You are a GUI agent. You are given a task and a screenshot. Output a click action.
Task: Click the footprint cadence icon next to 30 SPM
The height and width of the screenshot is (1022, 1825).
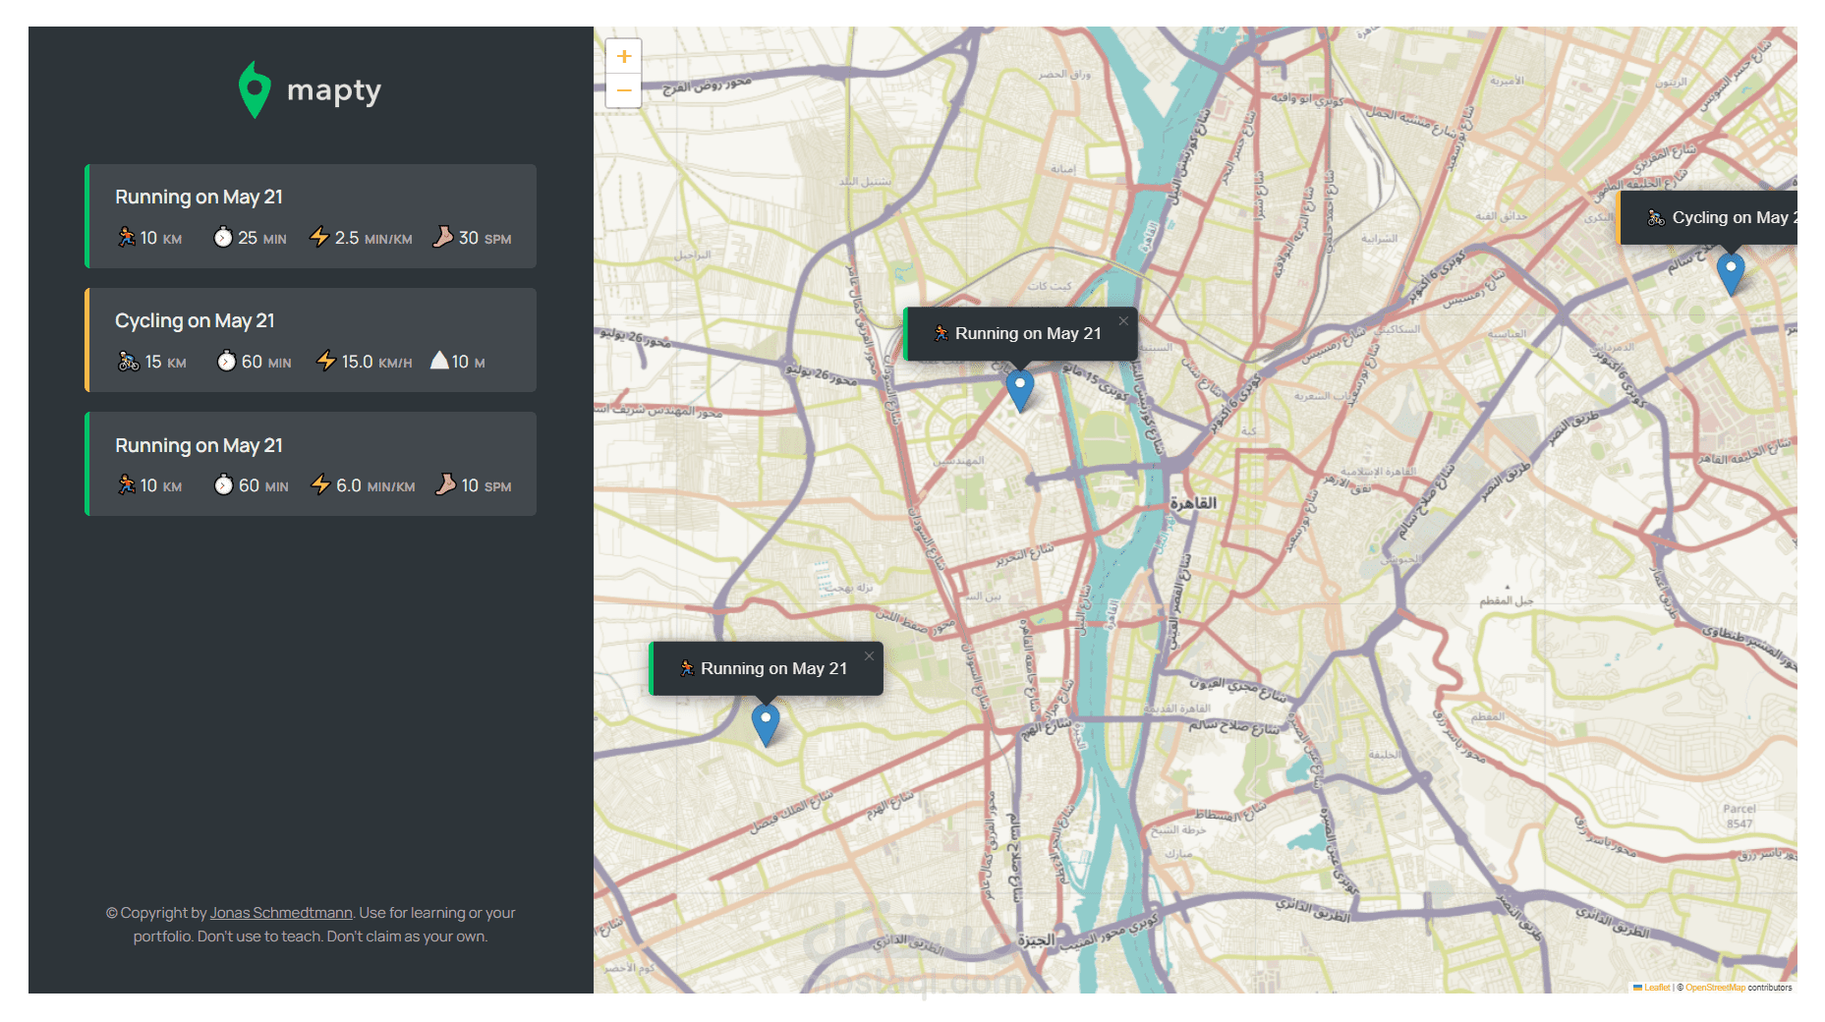pos(444,237)
